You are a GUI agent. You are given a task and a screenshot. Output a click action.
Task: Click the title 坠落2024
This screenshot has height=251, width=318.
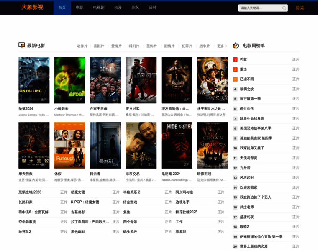[x=26, y=109]
